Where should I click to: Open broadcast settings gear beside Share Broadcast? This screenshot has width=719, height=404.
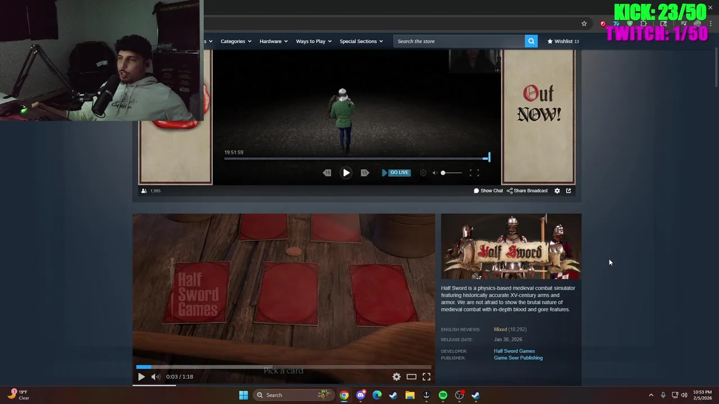click(x=557, y=191)
